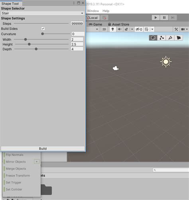Open grid settings dropdown arrow

click(x=152, y=29)
